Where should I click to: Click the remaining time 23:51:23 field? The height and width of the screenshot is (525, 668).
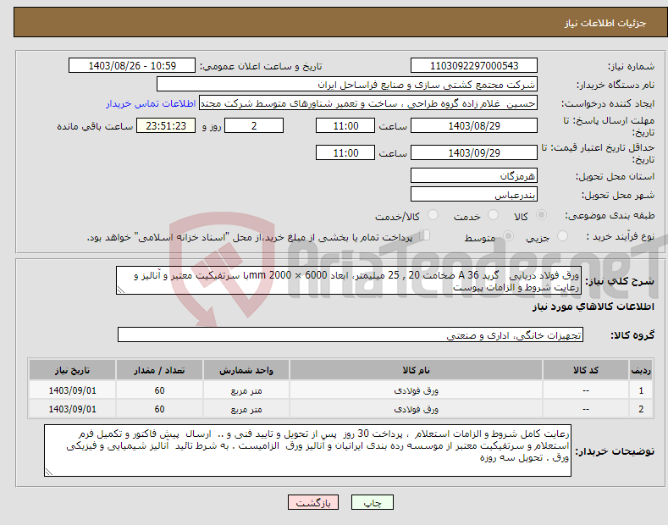point(166,125)
